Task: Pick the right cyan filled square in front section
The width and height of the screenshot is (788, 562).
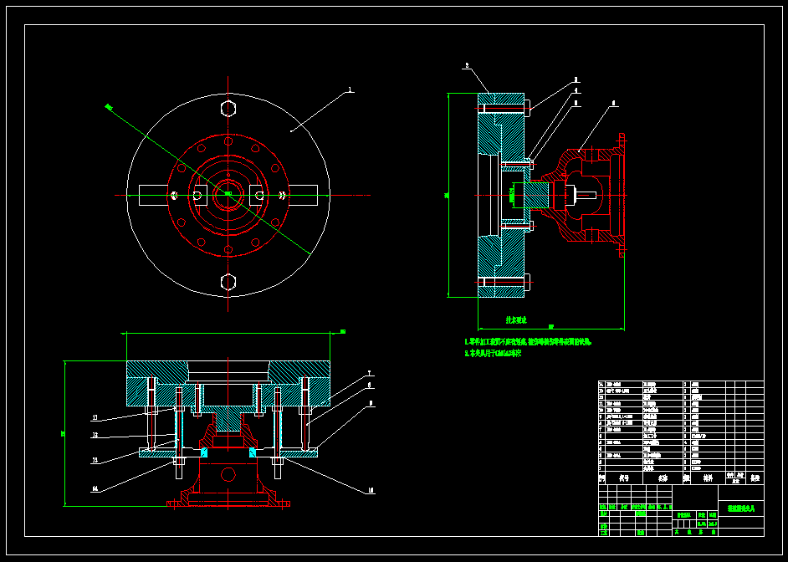Action: tap(253, 452)
